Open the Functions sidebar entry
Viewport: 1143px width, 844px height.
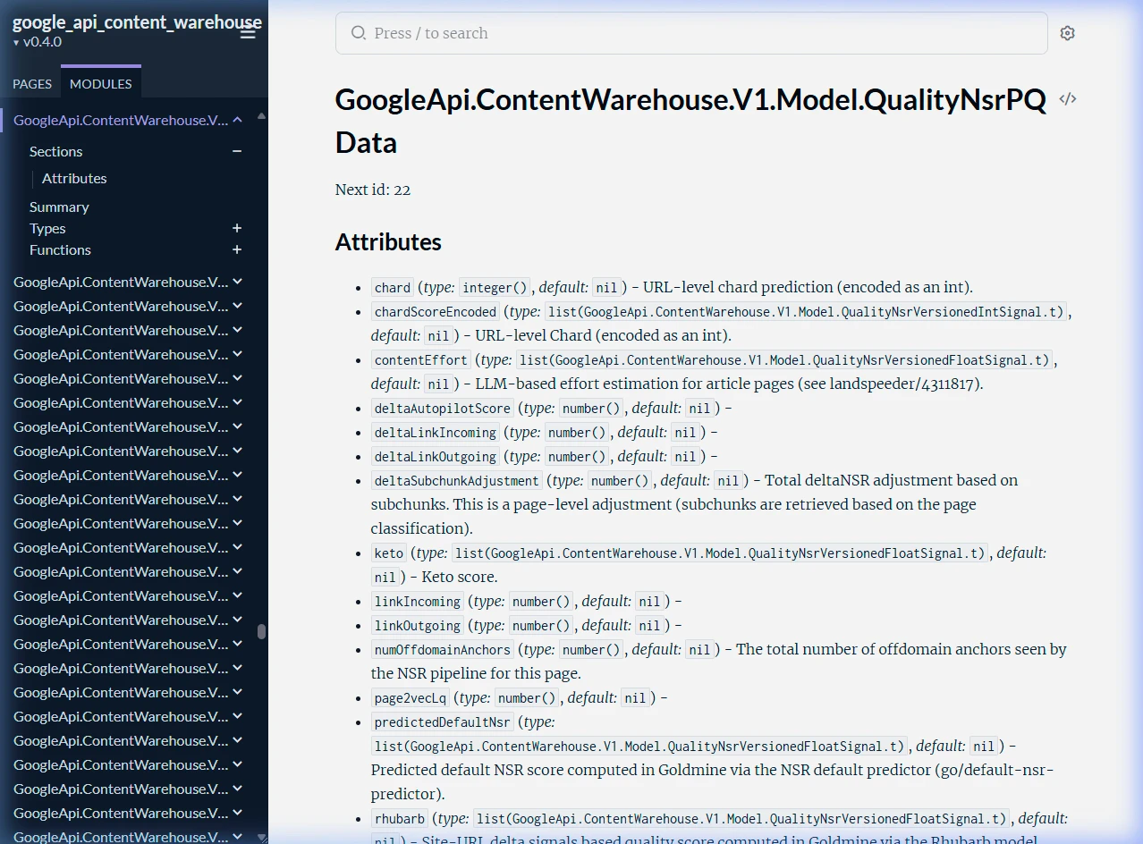(60, 249)
